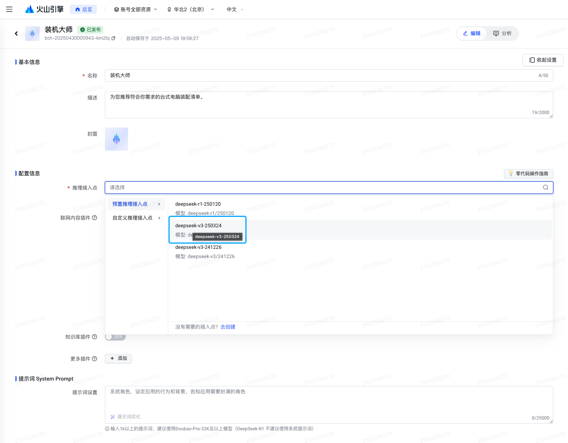Click the bot avatar icon in header
Image resolution: width=568 pixels, height=443 pixels.
click(x=32, y=34)
